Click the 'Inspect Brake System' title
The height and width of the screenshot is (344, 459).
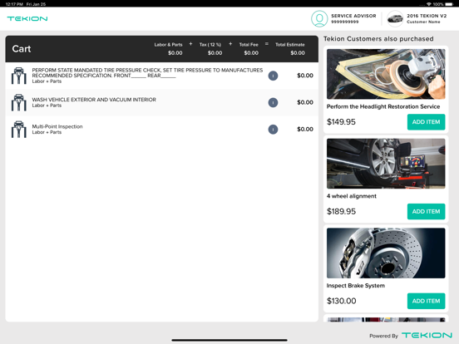click(356, 286)
